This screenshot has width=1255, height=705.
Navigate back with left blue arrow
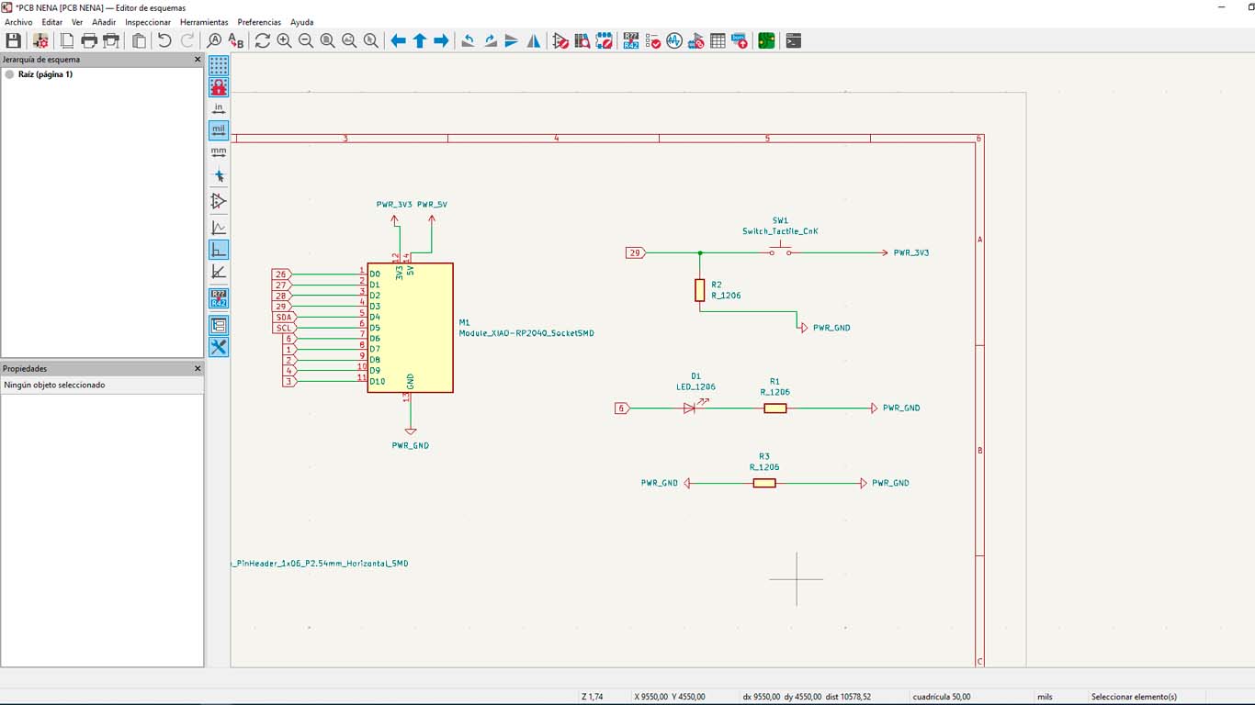coord(398,40)
